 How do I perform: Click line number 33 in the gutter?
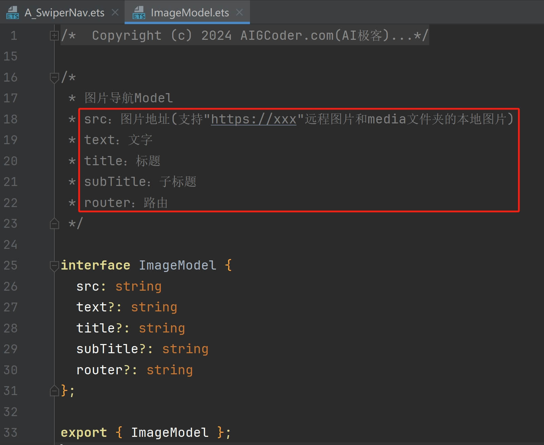10,432
